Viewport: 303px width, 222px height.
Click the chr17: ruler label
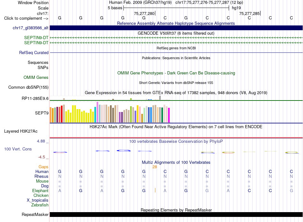pyautogui.click(x=43, y=13)
